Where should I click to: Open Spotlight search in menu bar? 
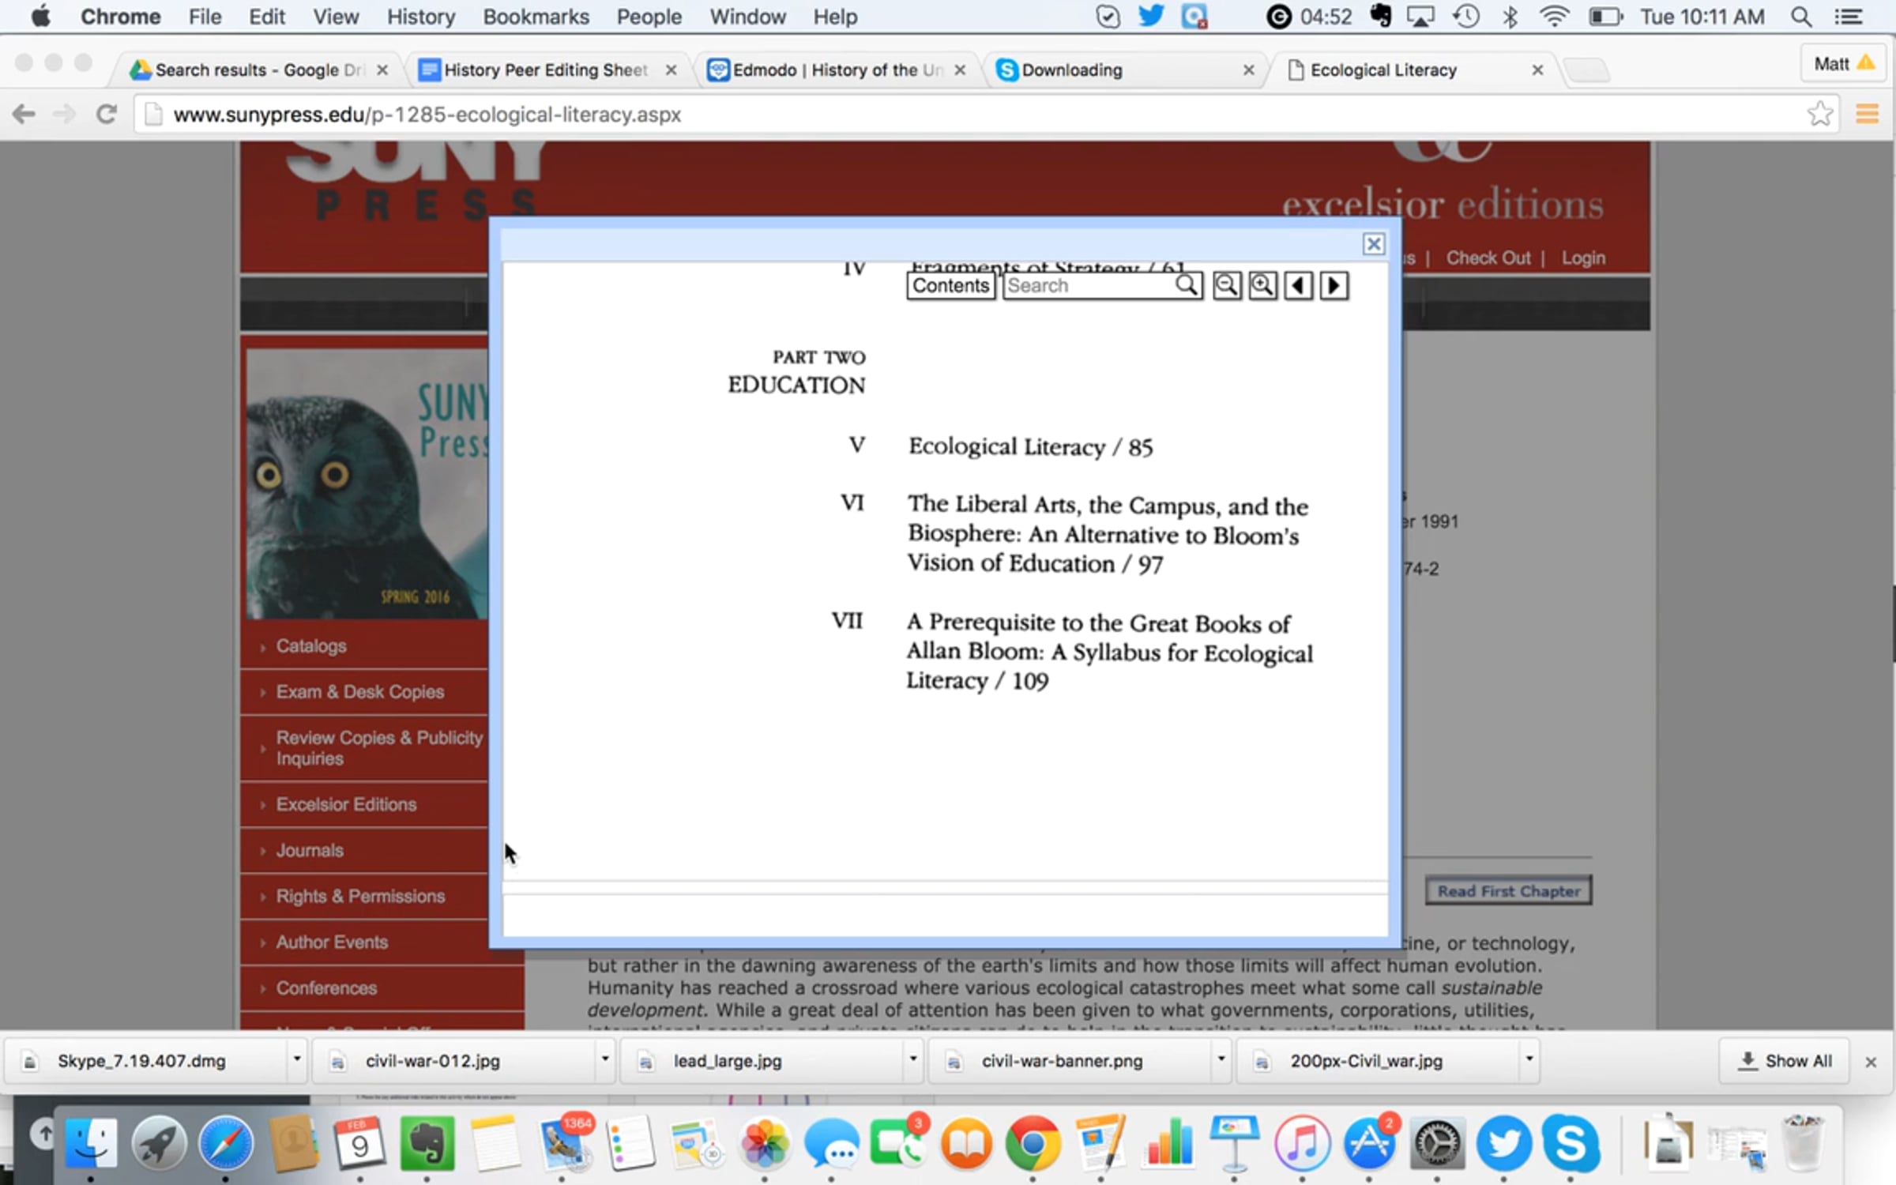pos(1800,17)
